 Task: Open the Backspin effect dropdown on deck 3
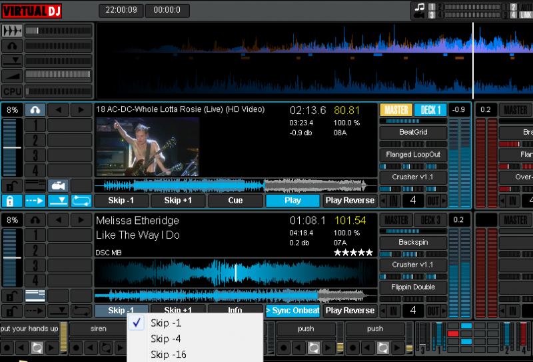(413, 243)
